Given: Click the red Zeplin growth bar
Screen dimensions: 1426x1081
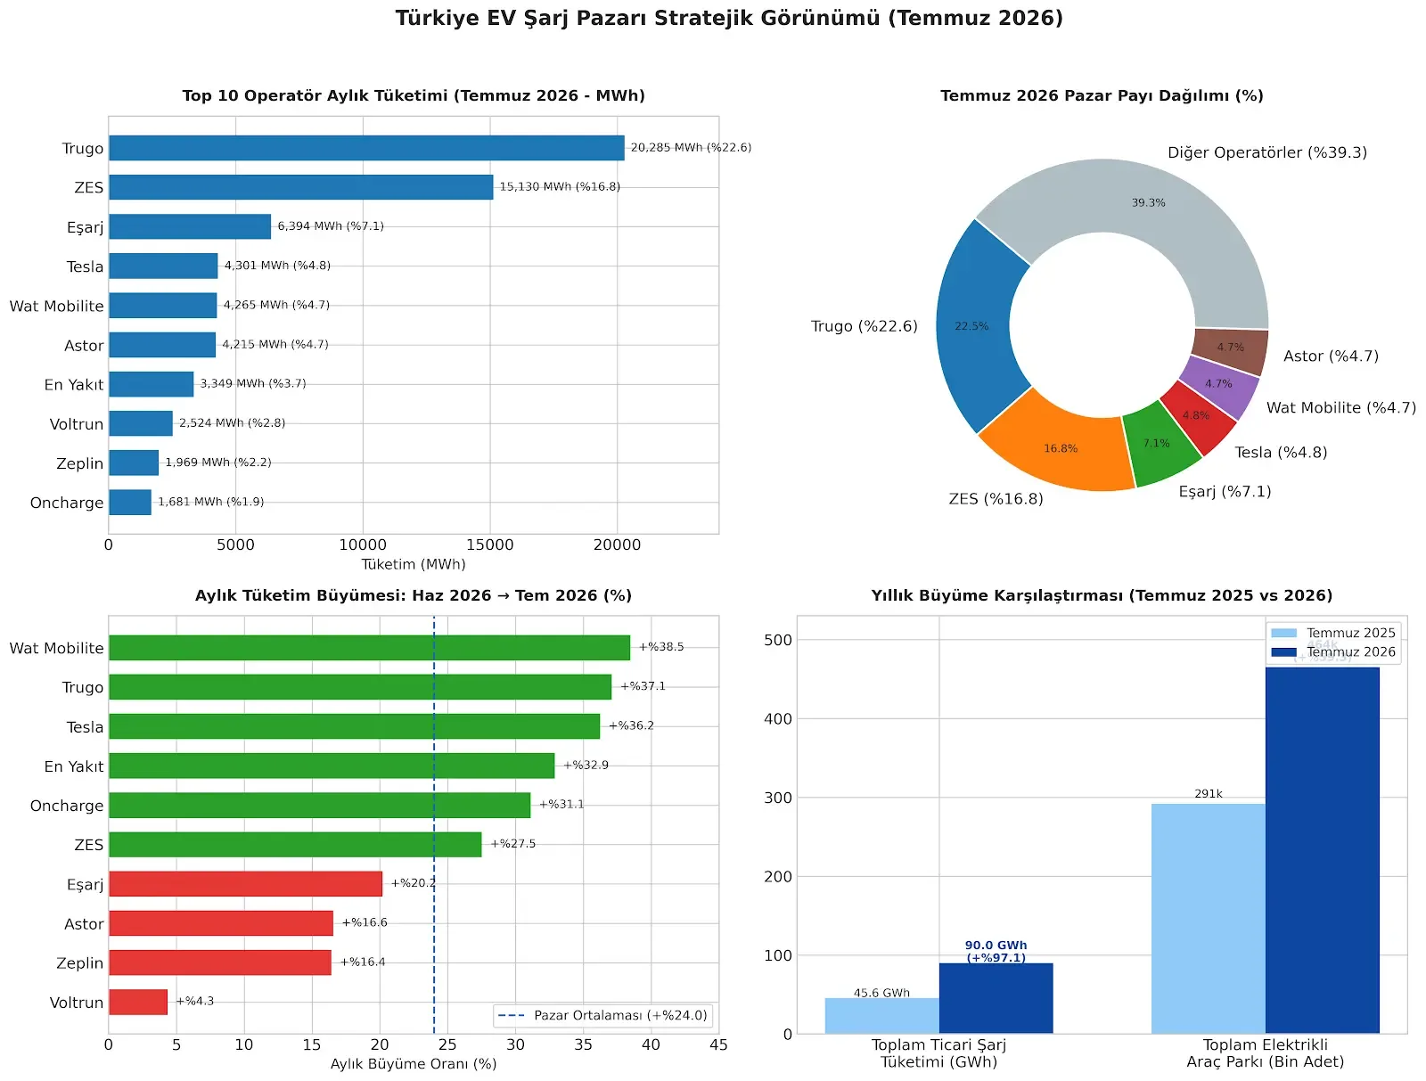Looking at the screenshot, I should tap(220, 962).
